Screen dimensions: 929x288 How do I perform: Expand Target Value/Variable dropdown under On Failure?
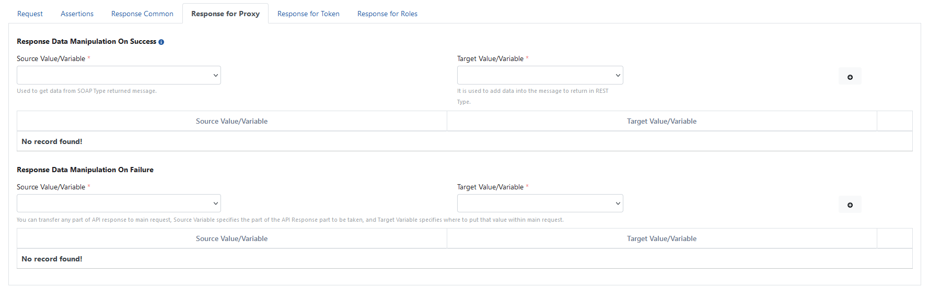pyautogui.click(x=540, y=203)
